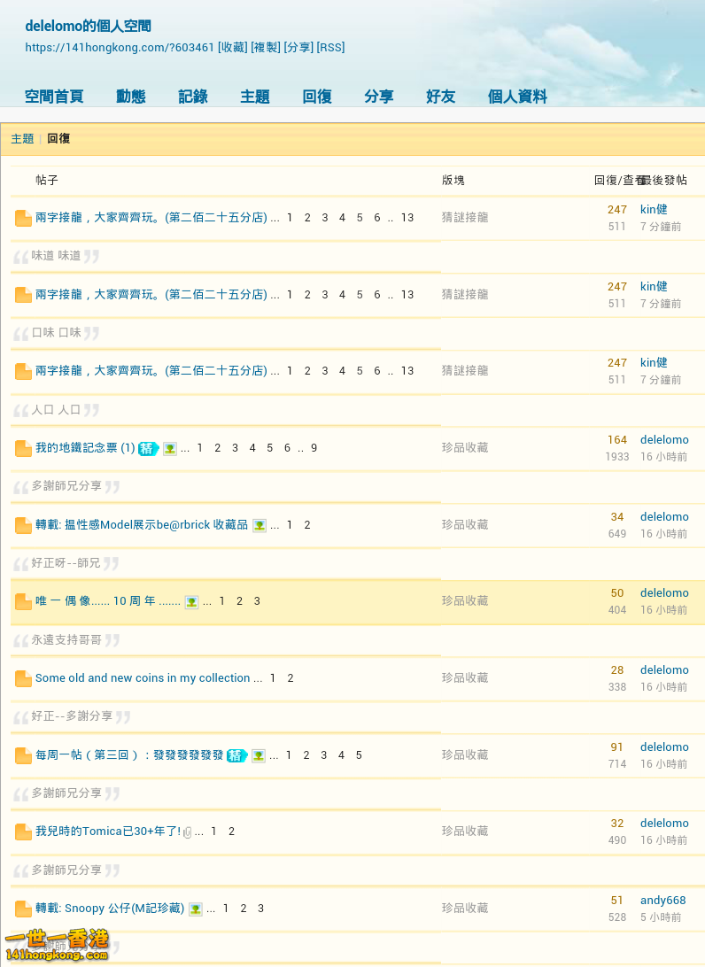Go to page 5 of 每周一帖 thread
705x967 pixels.
[359, 755]
